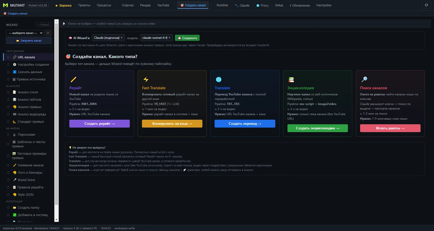The height and width of the screenshot is (231, 434).
Task: Click the "Создать рерайт" button
Action: [100, 124]
